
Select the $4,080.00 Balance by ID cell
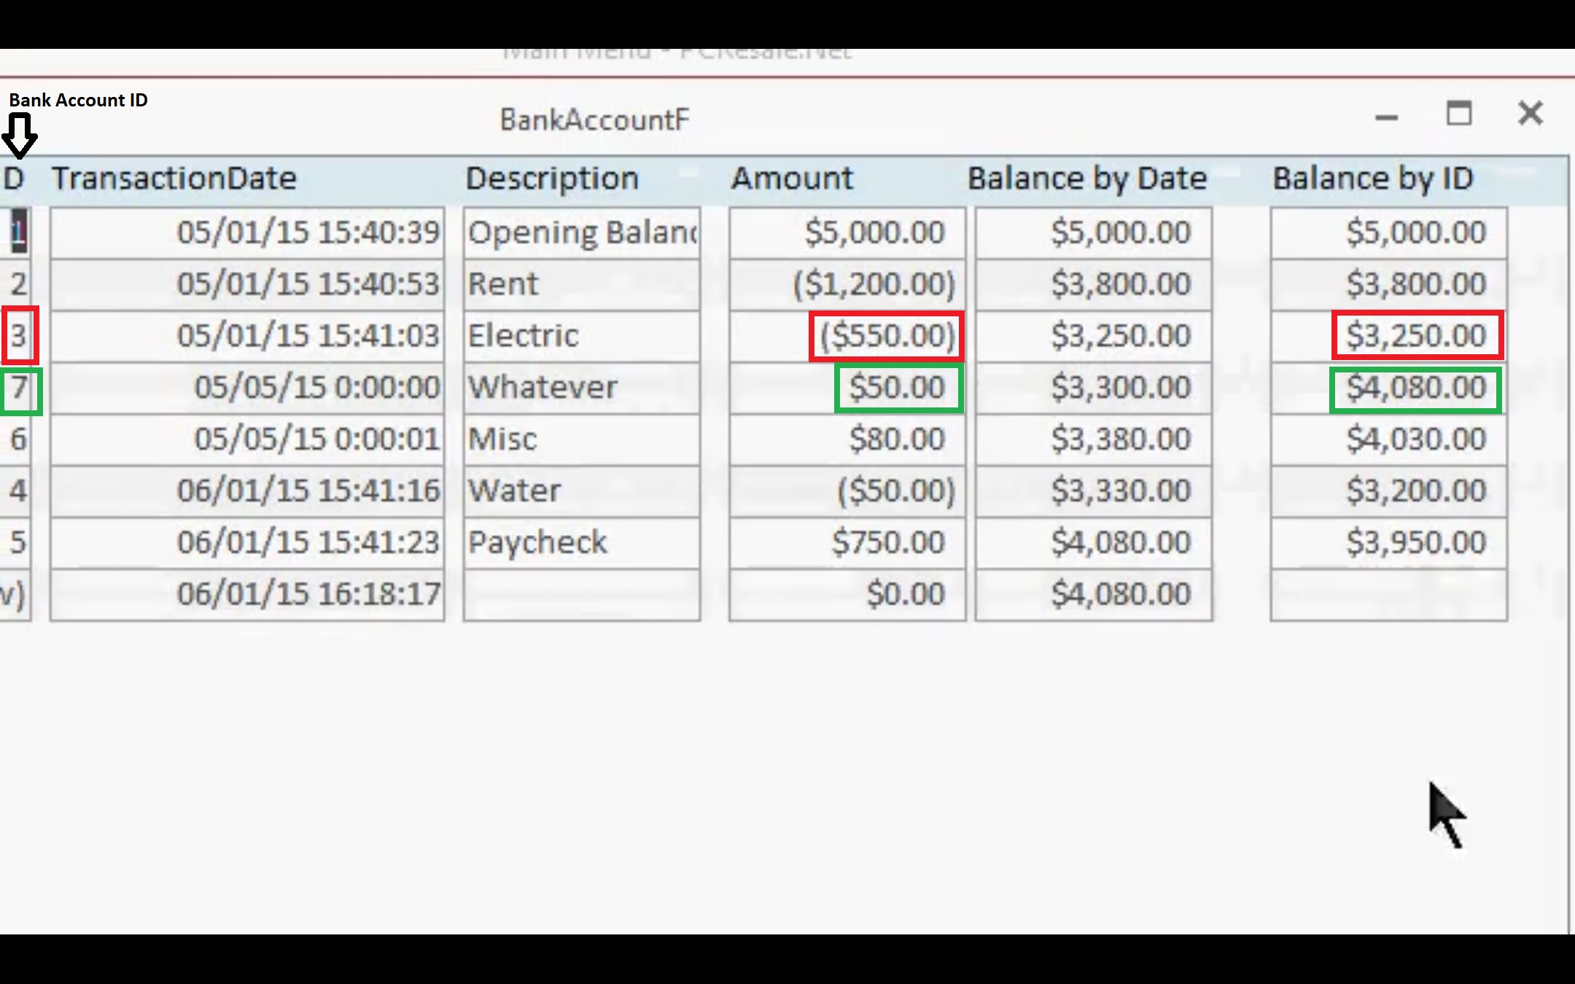[1415, 388]
